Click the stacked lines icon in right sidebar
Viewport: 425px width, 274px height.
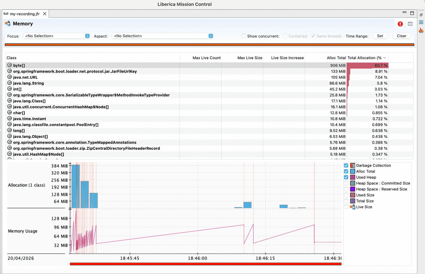[421, 22]
